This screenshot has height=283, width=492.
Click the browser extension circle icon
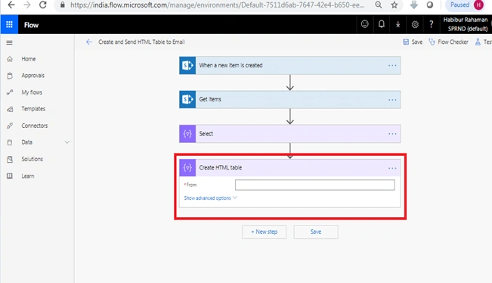point(429,5)
